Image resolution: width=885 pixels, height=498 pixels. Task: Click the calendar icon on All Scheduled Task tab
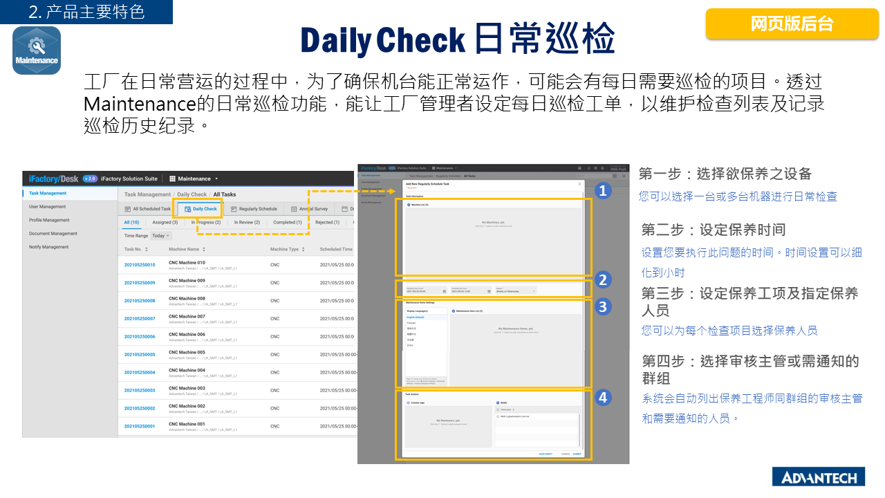128,209
